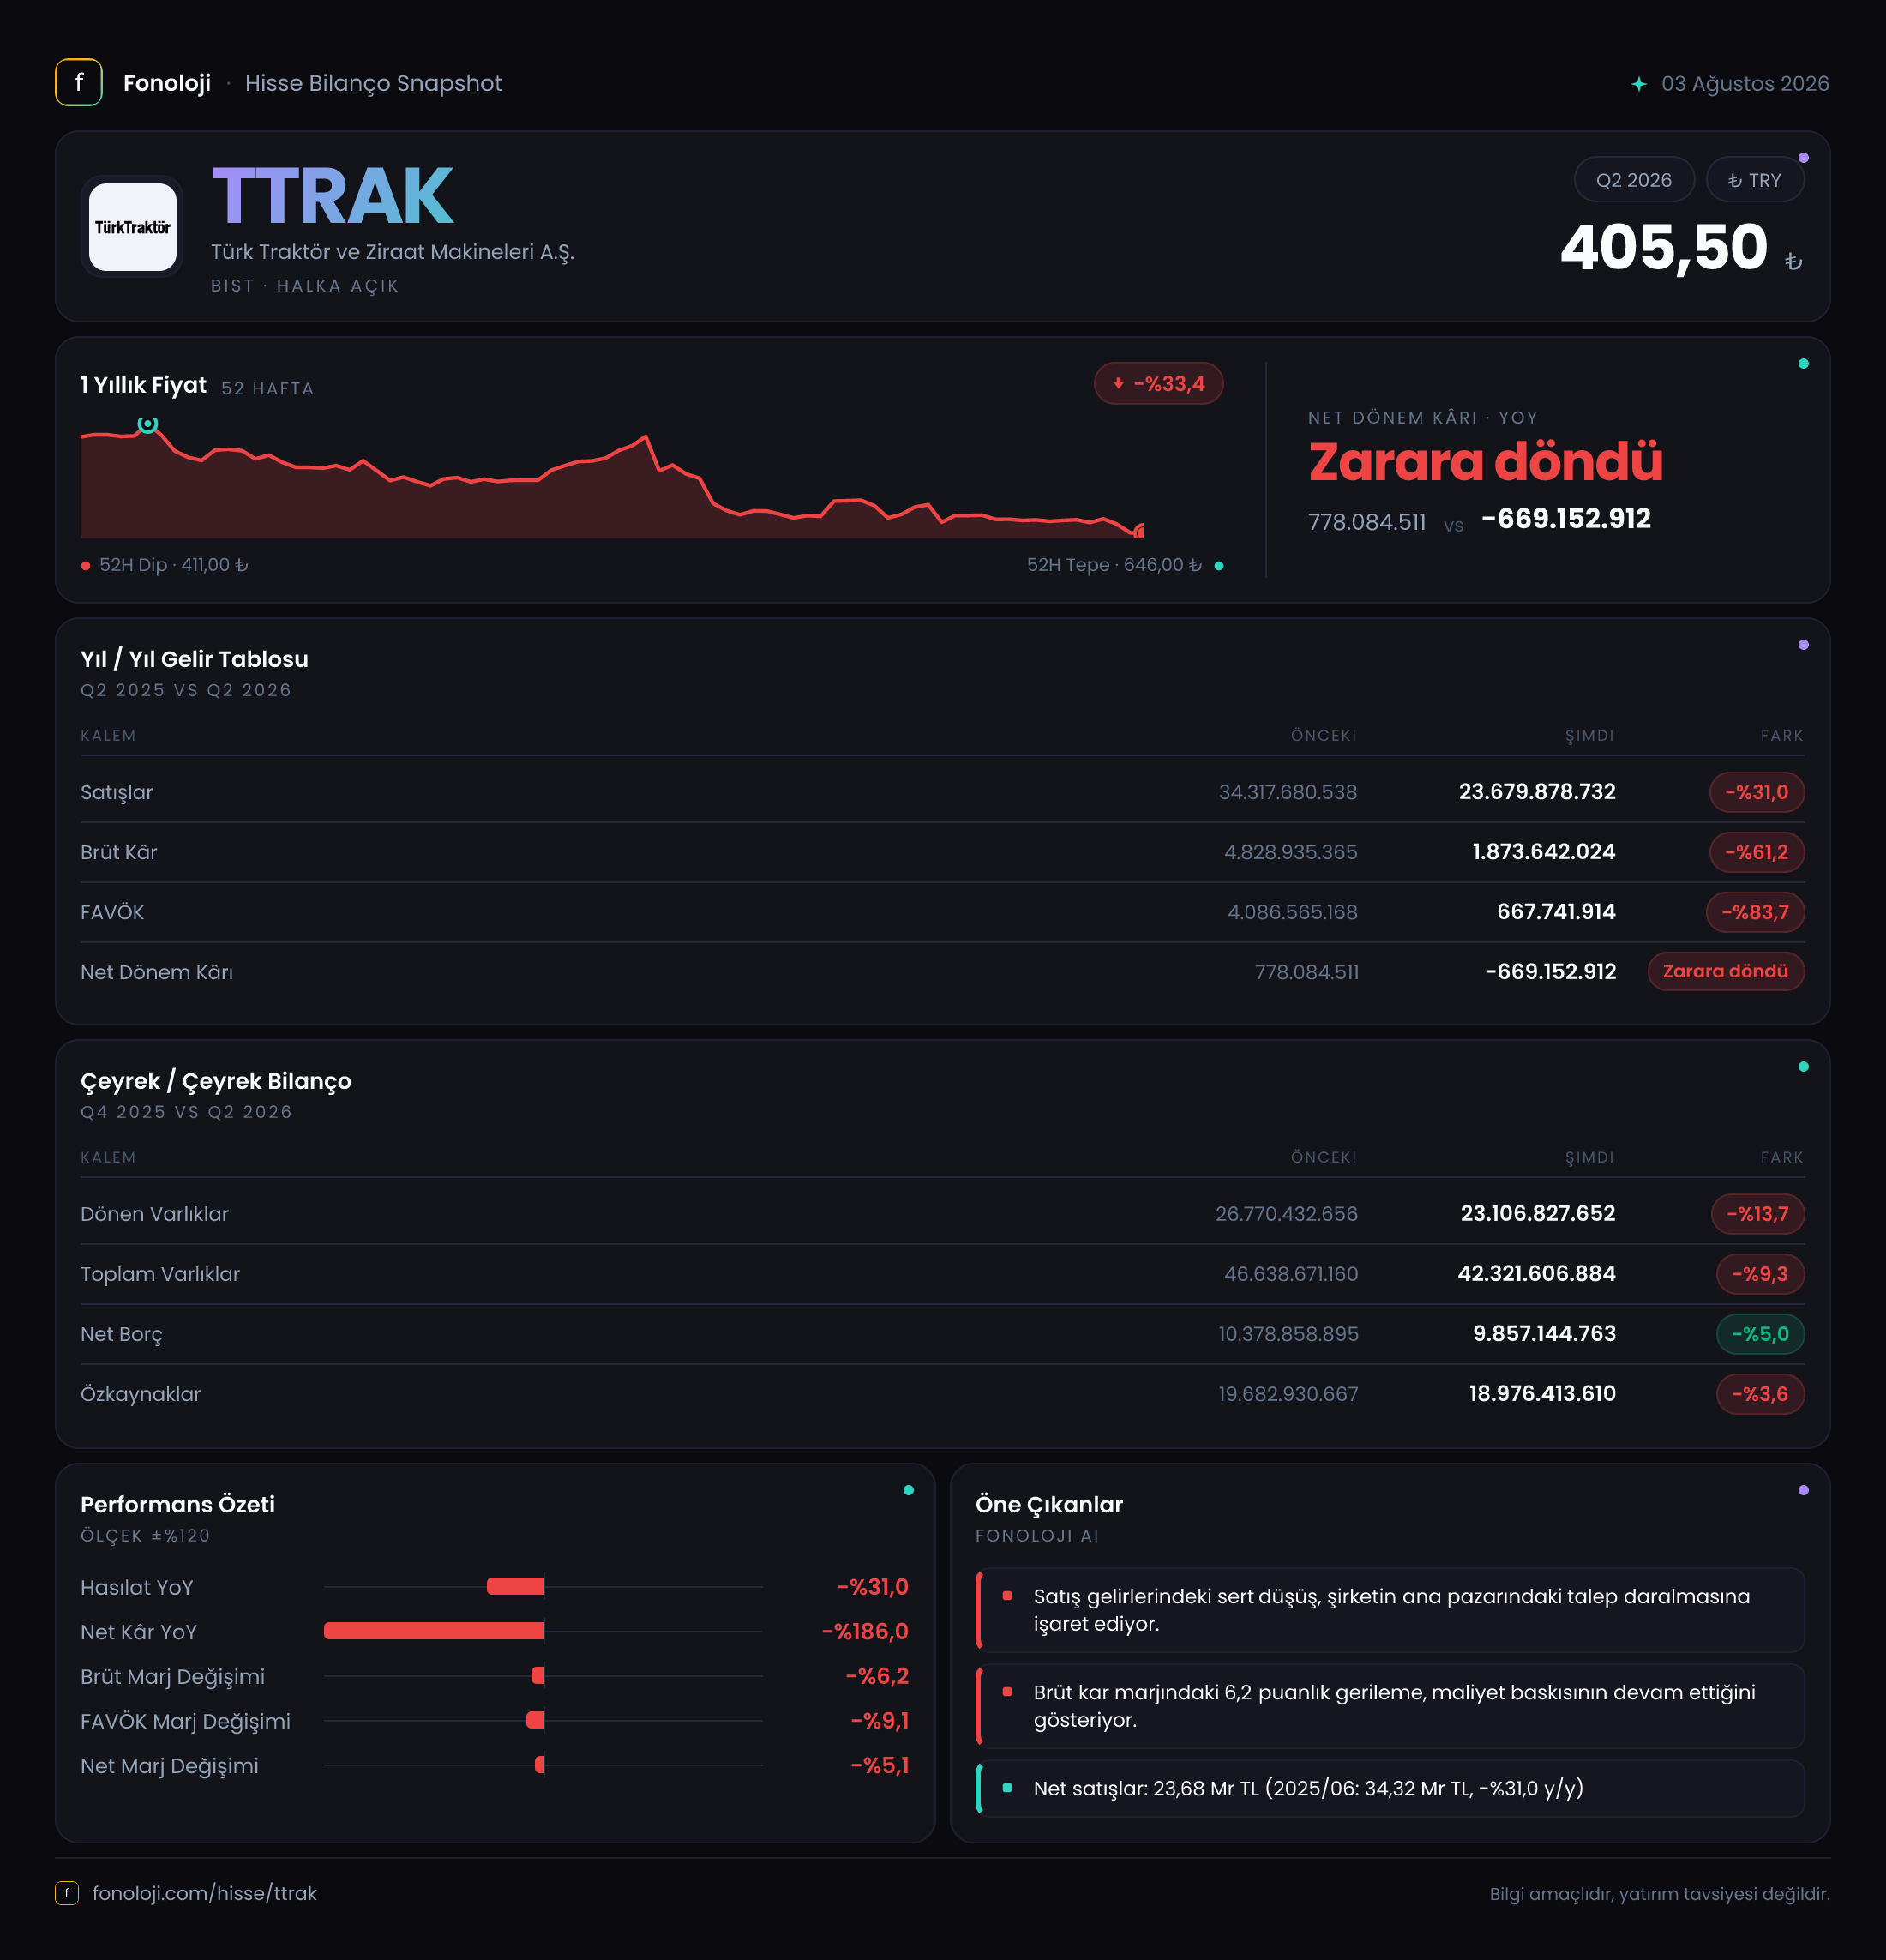
Task: Click the Net Kâr YoY red bar
Action: pyautogui.click(x=434, y=1631)
